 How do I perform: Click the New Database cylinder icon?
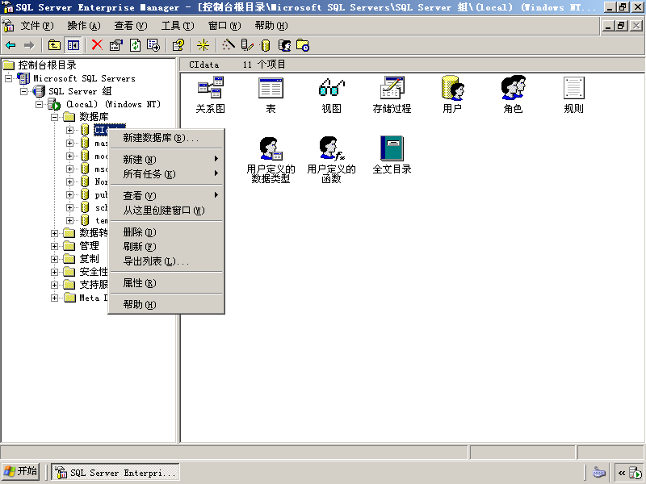pos(266,45)
